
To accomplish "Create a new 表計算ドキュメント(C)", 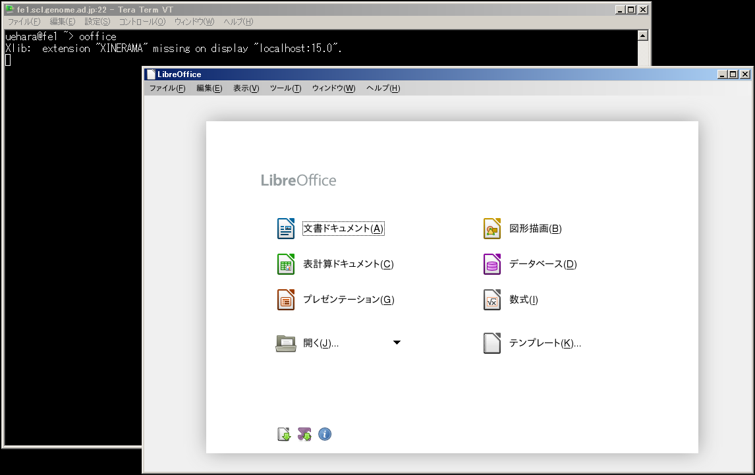I will [x=348, y=264].
